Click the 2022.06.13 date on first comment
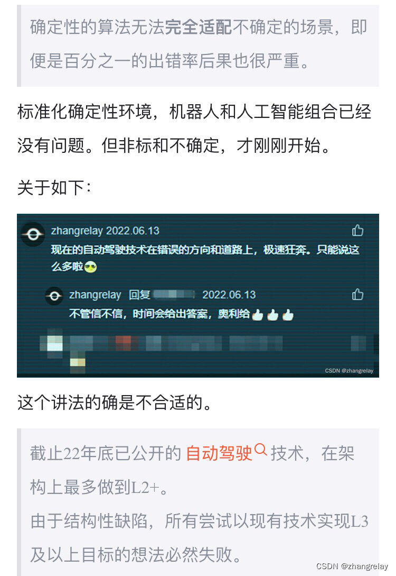The height and width of the screenshot is (576, 396). pos(133,231)
